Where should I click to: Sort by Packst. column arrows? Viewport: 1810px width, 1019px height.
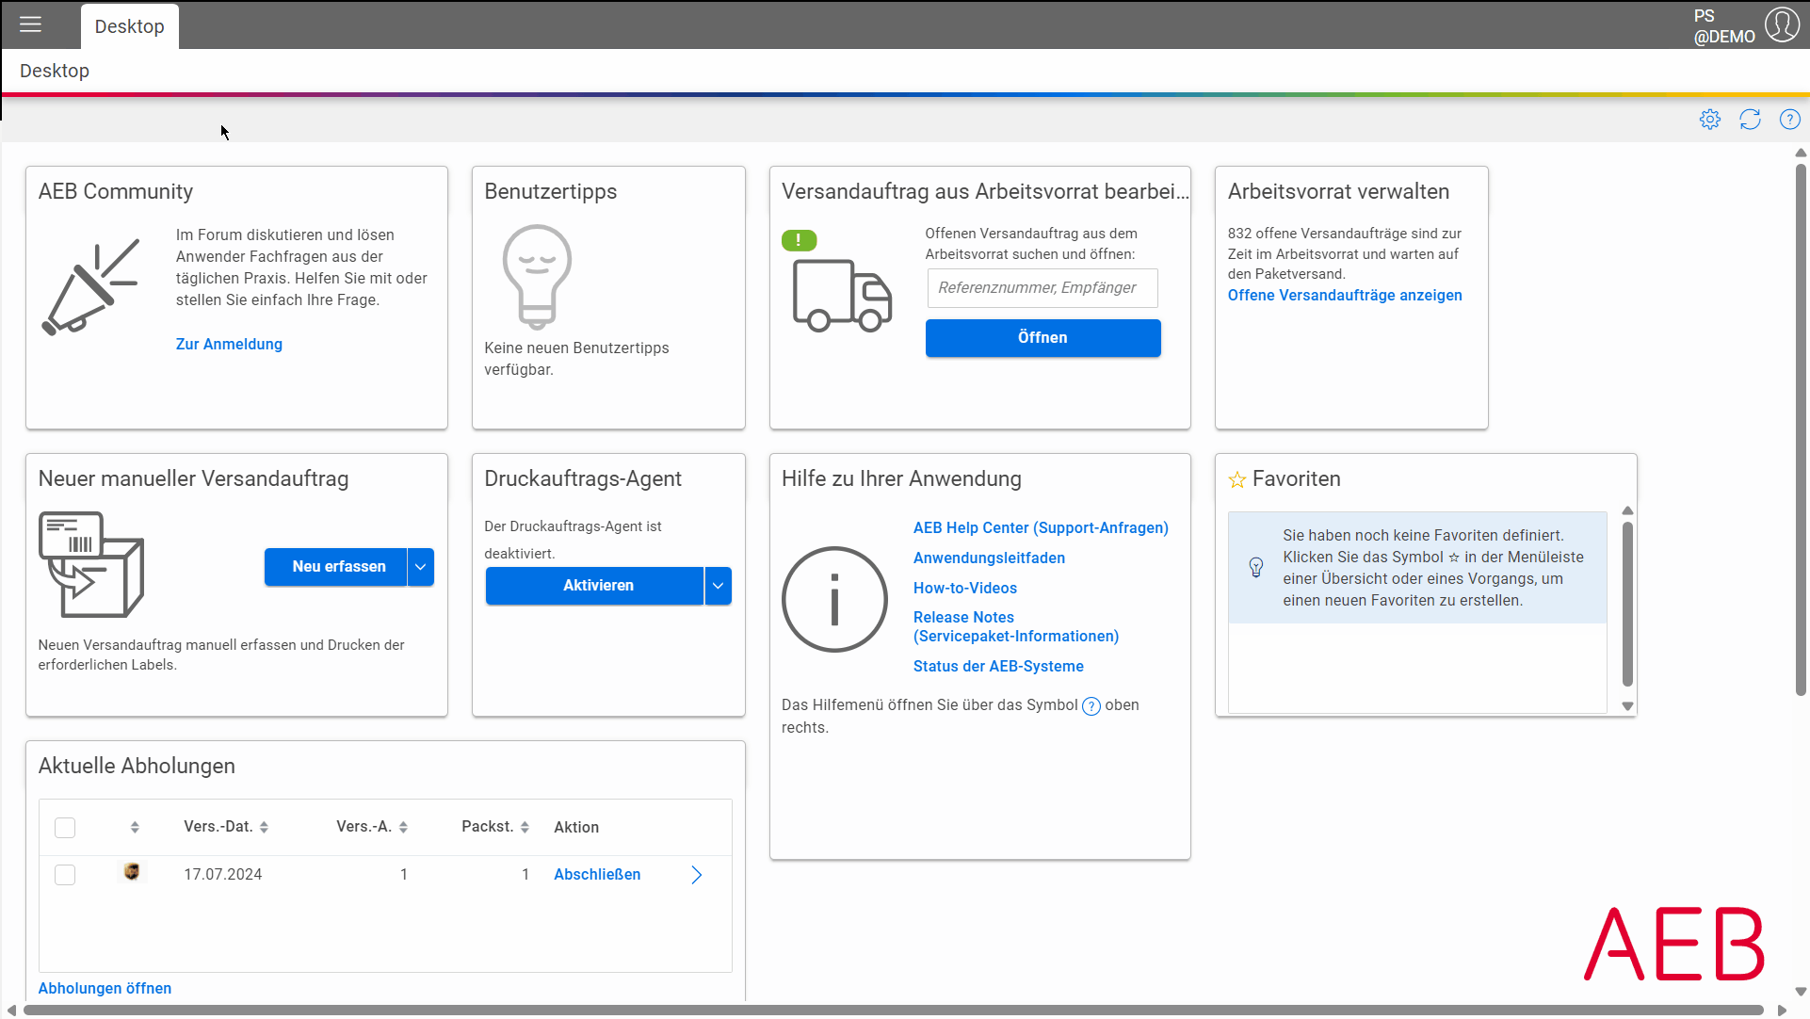[x=525, y=827]
